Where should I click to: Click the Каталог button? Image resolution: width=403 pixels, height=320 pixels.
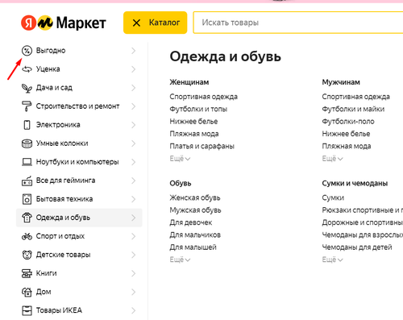tap(156, 23)
